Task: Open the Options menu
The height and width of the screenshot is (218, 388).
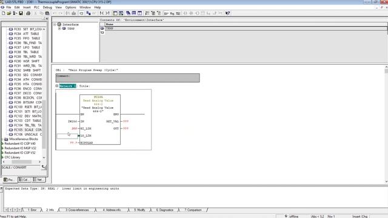Action: click(70, 7)
